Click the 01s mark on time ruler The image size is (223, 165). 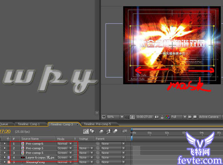150,133
